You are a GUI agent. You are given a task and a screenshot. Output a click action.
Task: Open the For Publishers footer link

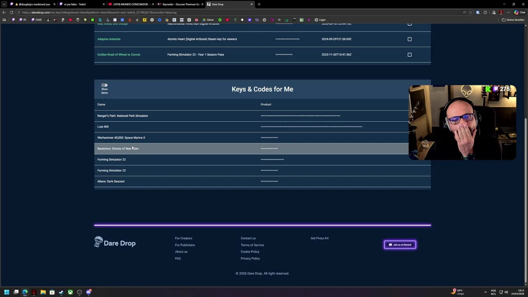[x=185, y=245]
